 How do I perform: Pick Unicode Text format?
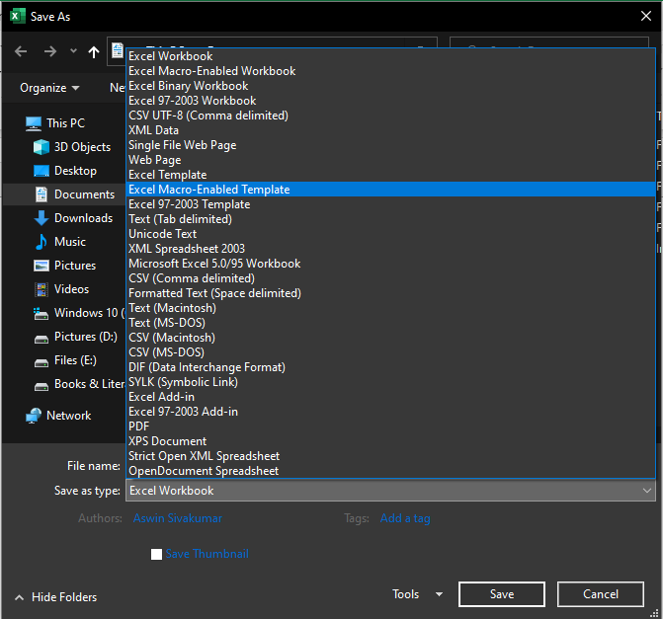[x=390, y=234]
